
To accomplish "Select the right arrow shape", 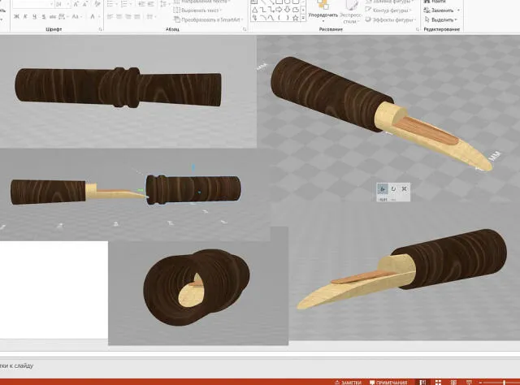I will coord(279,10).
